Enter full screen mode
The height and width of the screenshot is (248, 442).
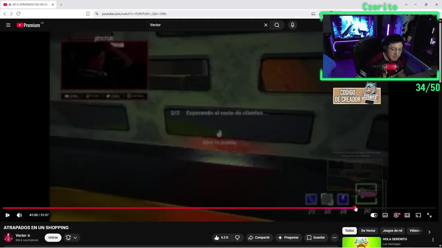point(429,215)
